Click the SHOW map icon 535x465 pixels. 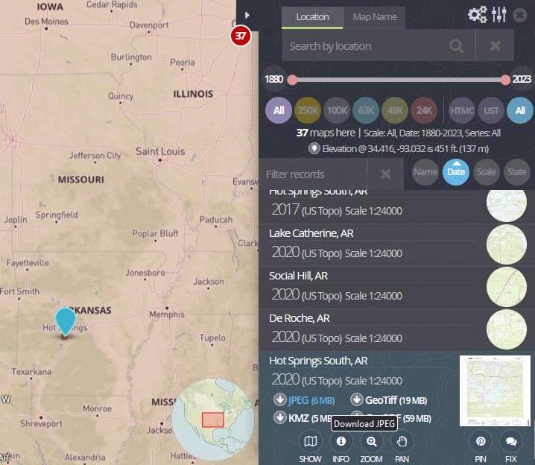pyautogui.click(x=311, y=441)
